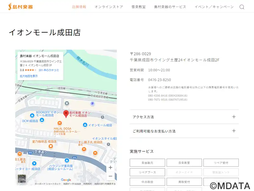Click the 10:00～21:00 business hours text
254x191 pixels.
[159, 70]
